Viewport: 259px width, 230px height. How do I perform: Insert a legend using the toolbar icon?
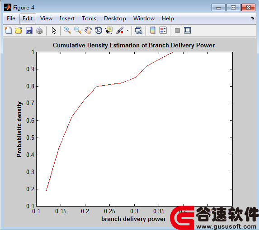click(x=163, y=30)
